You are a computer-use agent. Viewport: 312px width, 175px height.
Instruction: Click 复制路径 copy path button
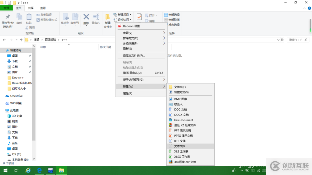(x=44, y=15)
